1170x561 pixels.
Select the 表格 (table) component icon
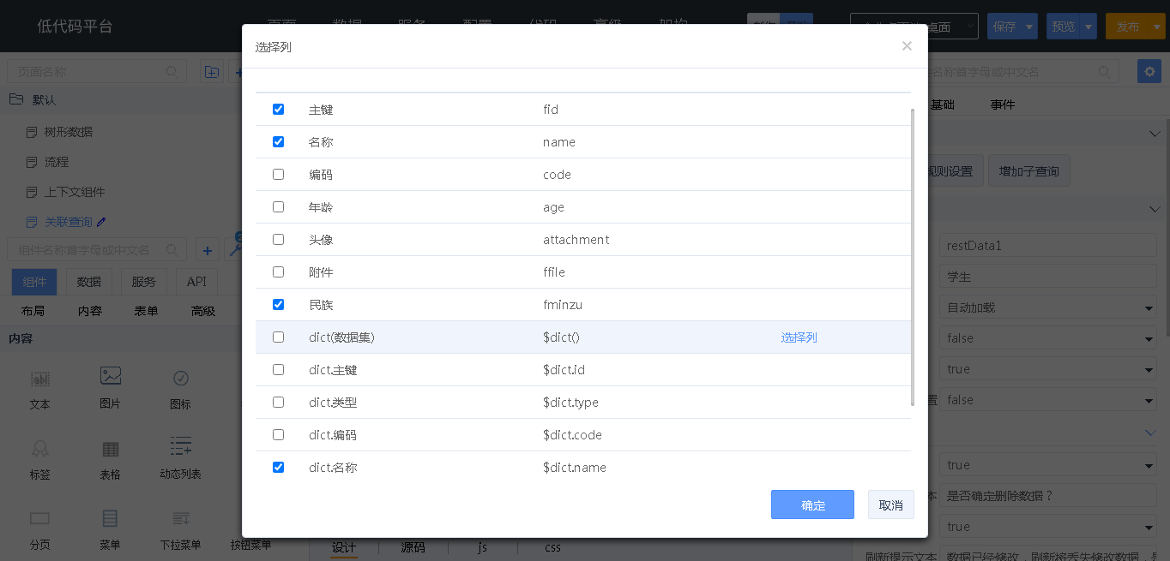pos(110,450)
